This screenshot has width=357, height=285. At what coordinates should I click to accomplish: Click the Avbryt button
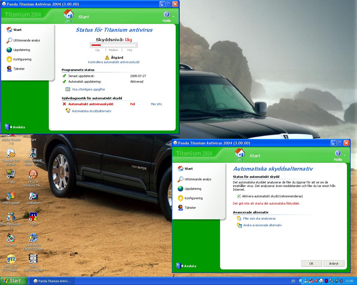pyautogui.click(x=334, y=264)
